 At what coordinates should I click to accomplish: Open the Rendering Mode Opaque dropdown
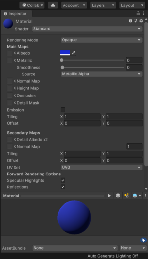(x=102, y=40)
